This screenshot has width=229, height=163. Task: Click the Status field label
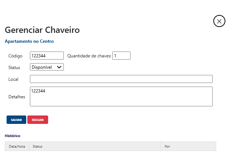pos(14,67)
